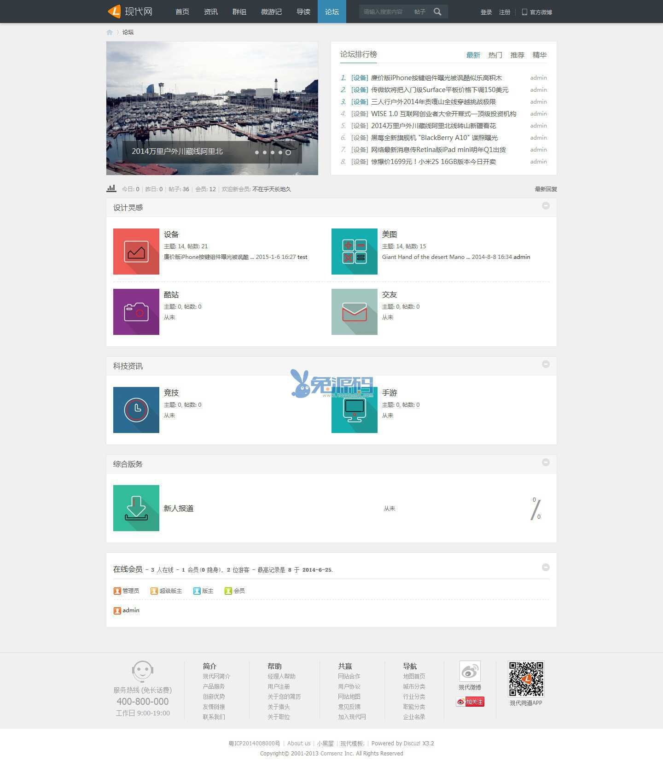Screen dimensions: 663x767
Task: Open the 小黑屋 footer link
Action: 325,743
